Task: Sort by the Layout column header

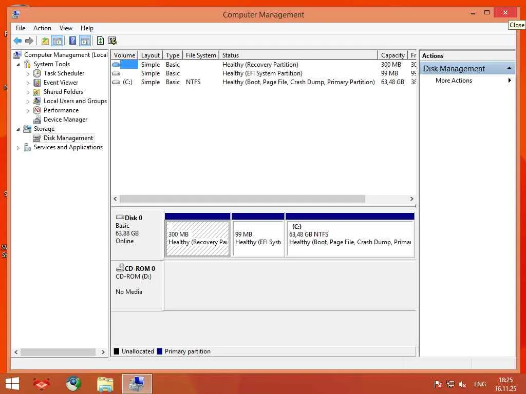Action: point(151,55)
